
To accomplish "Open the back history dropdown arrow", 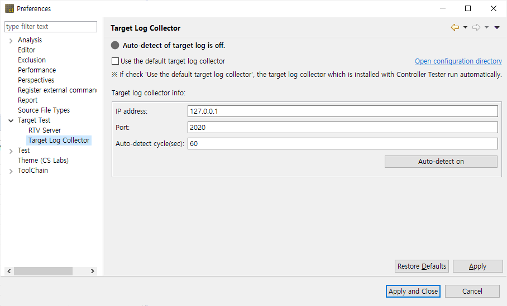I will [x=465, y=27].
